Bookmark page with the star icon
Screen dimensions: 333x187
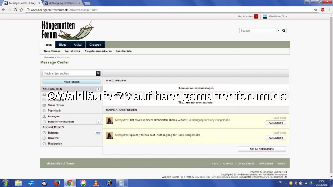316,10
